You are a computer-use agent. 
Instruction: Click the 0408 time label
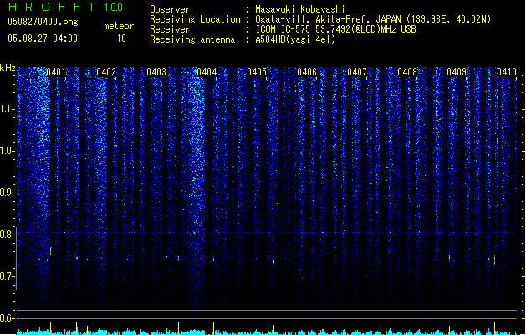(x=407, y=72)
